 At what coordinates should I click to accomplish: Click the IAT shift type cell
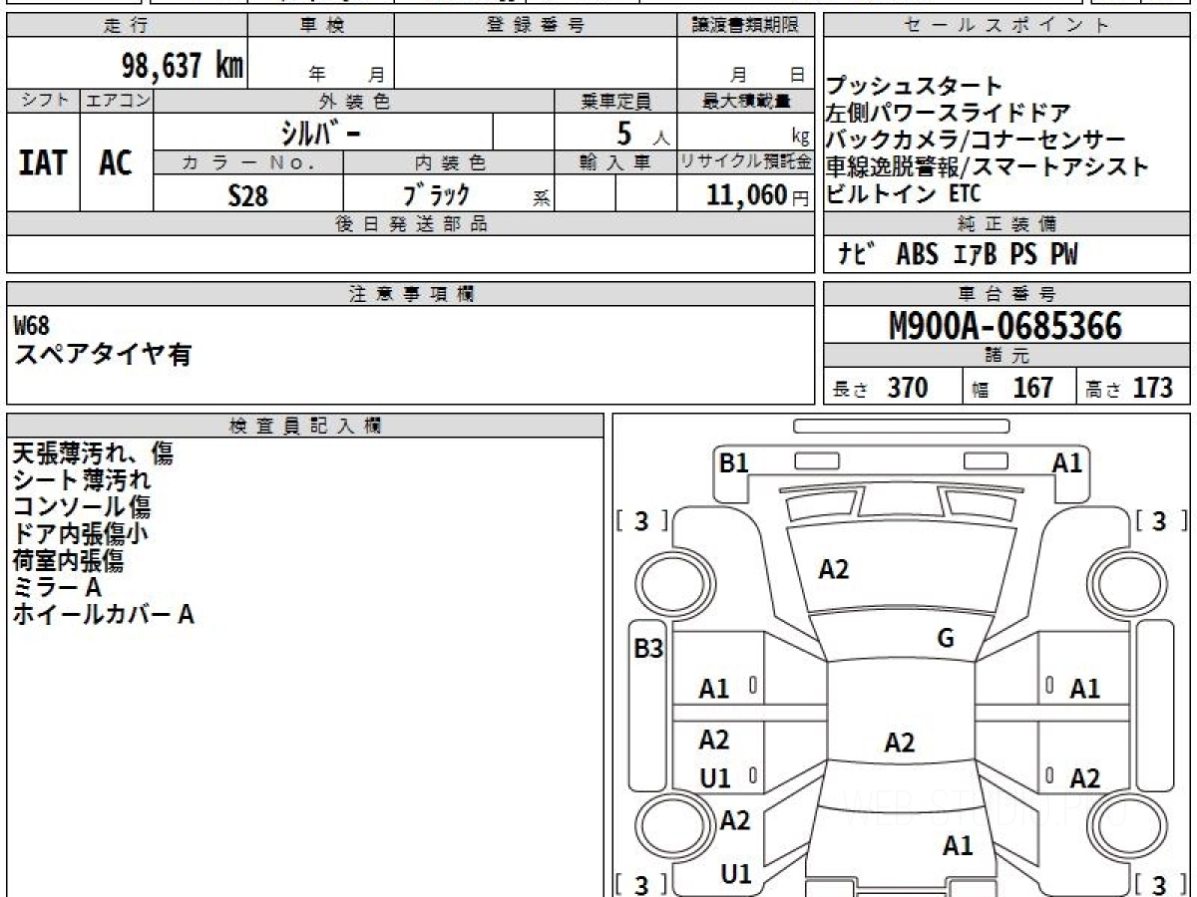43,162
